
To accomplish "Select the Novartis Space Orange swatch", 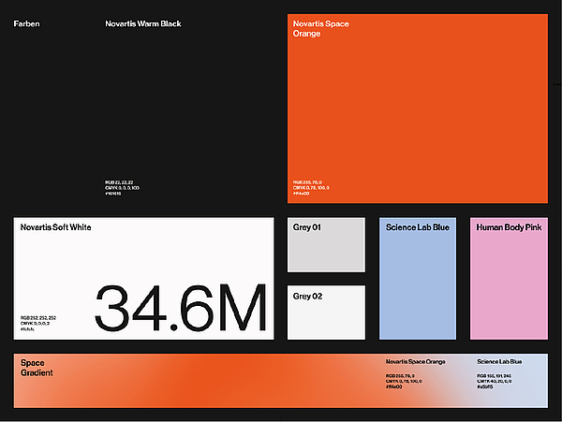I will pyautogui.click(x=418, y=109).
